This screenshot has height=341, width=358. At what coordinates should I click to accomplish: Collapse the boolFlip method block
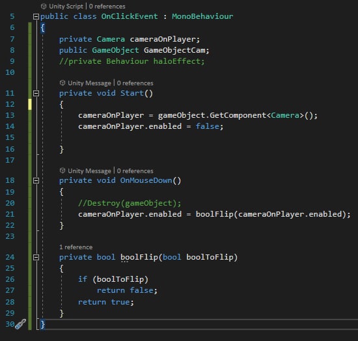tap(36, 257)
